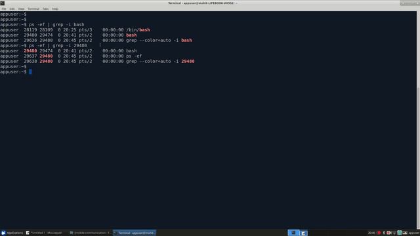Click "grep --color=auto -i 29480" text
The image size is (420, 236).
click(160, 61)
